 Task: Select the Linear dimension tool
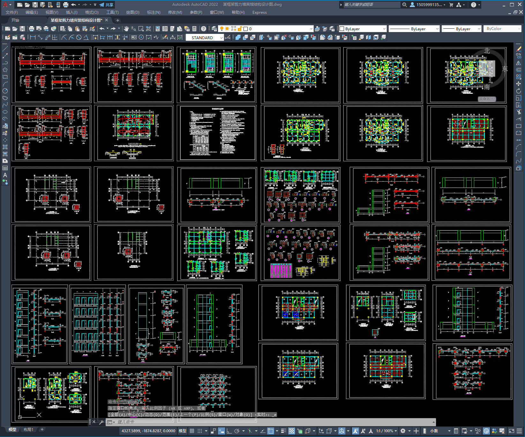click(x=33, y=38)
